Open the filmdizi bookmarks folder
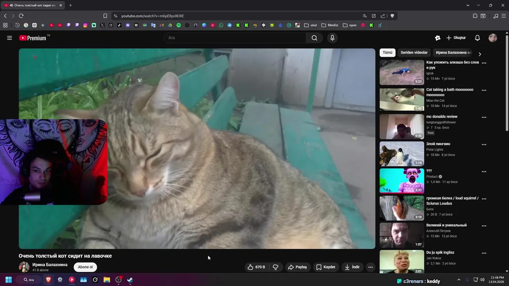The height and width of the screenshot is (286, 509). tap(330, 25)
